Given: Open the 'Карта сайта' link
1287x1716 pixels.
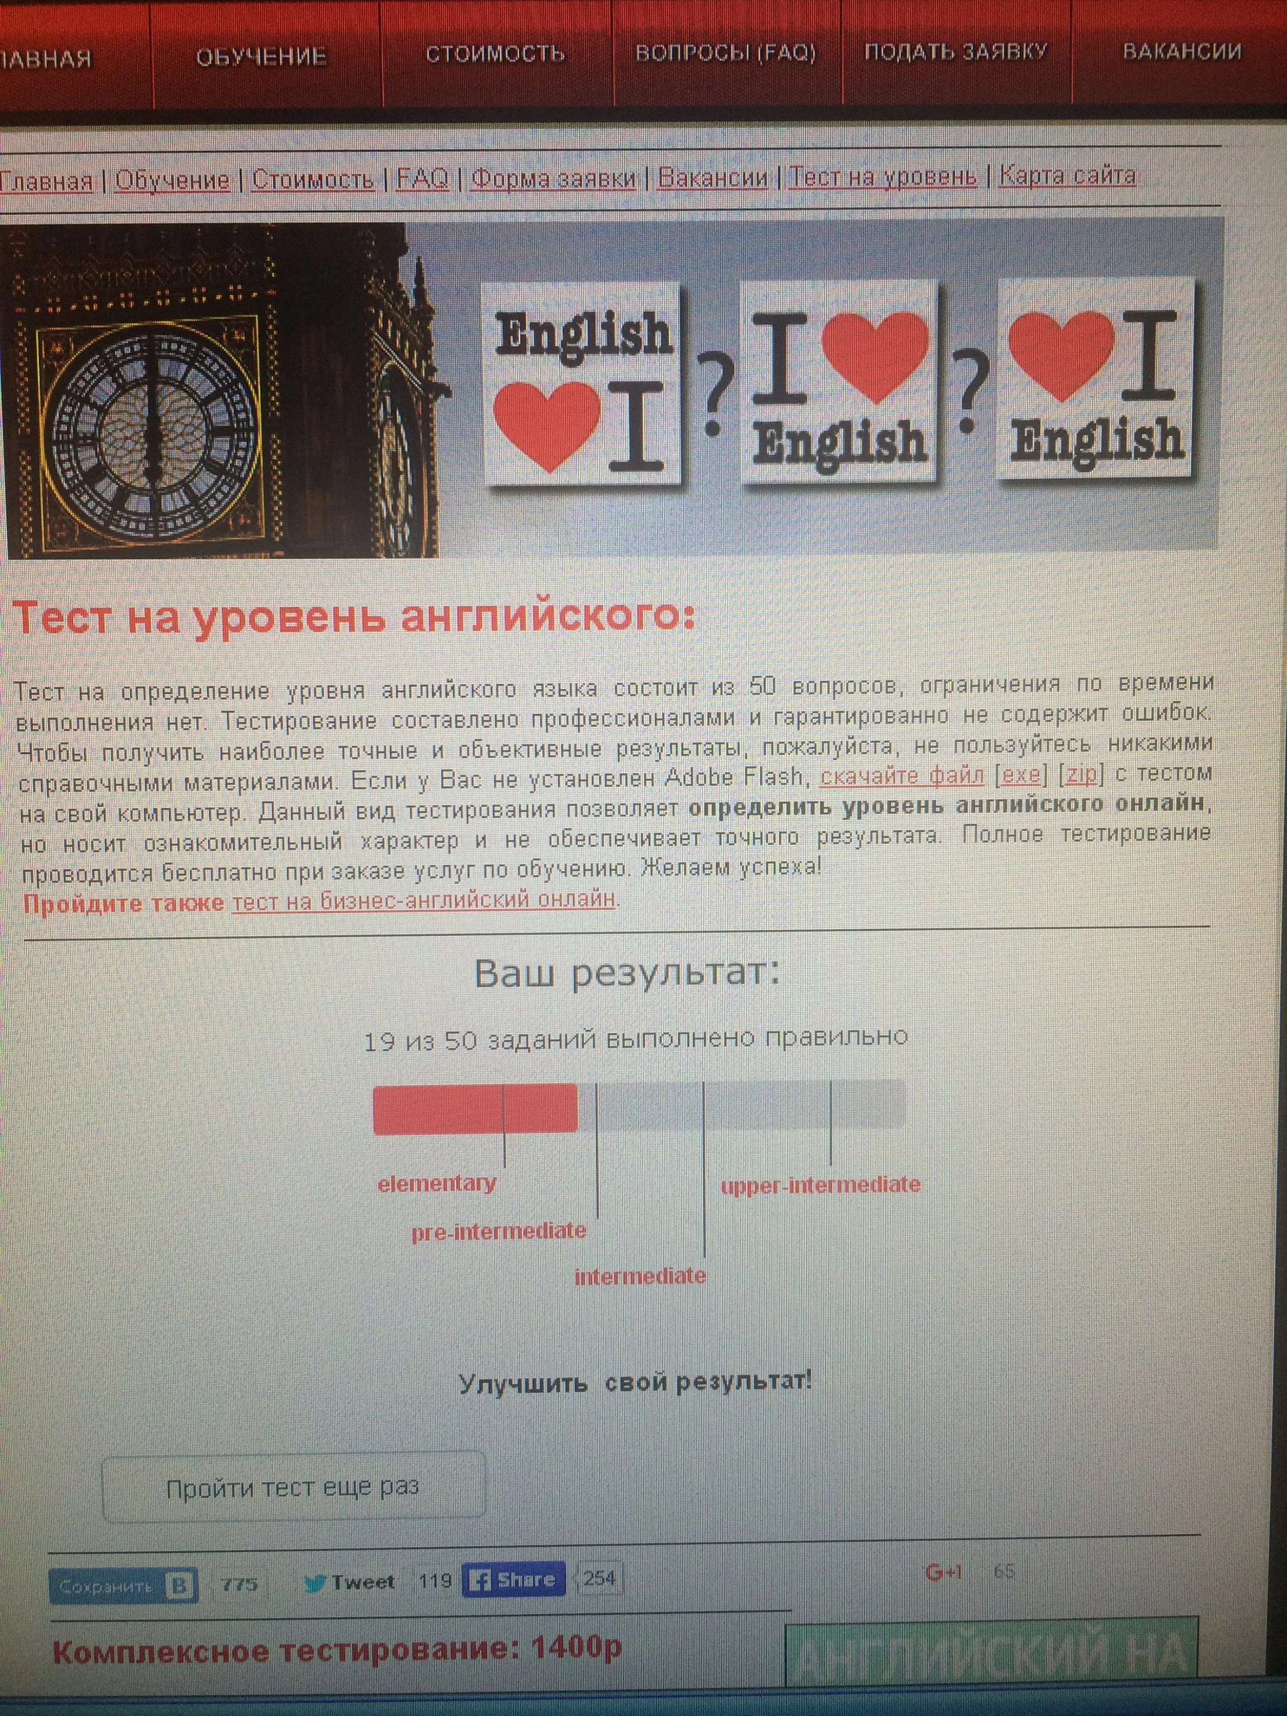Looking at the screenshot, I should [x=1067, y=176].
